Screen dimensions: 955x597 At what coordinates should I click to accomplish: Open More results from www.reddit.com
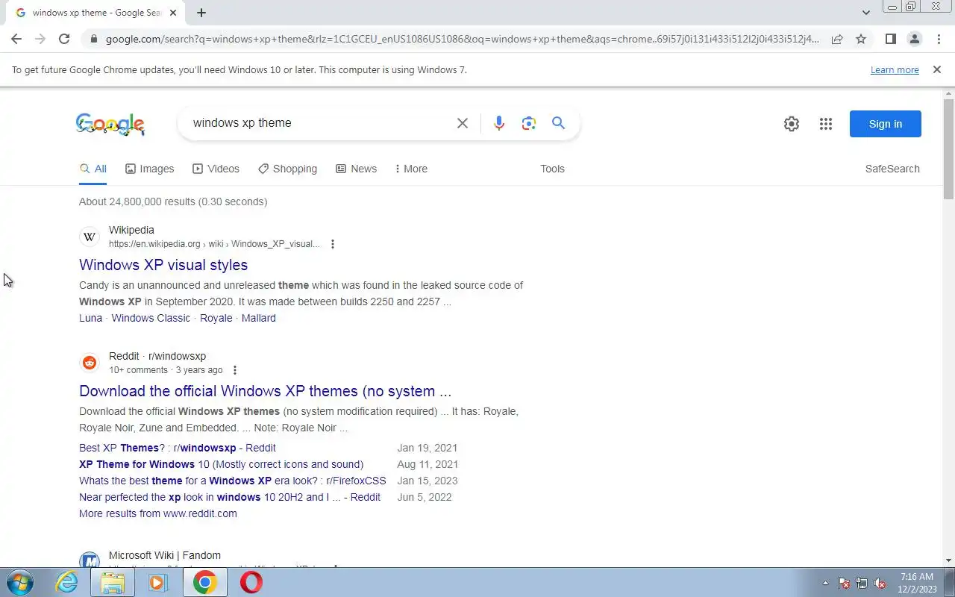pos(158,513)
